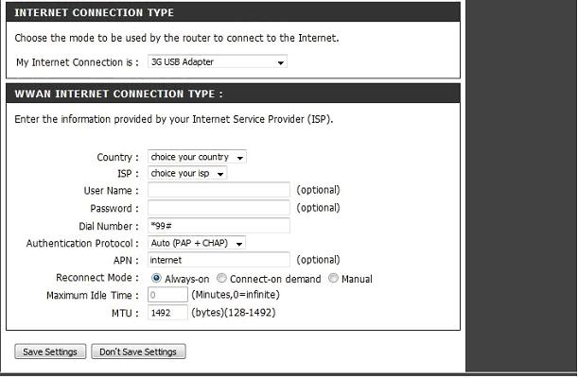This screenshot has height=378, width=578.
Task: Click the User Name input field
Action: coord(219,191)
